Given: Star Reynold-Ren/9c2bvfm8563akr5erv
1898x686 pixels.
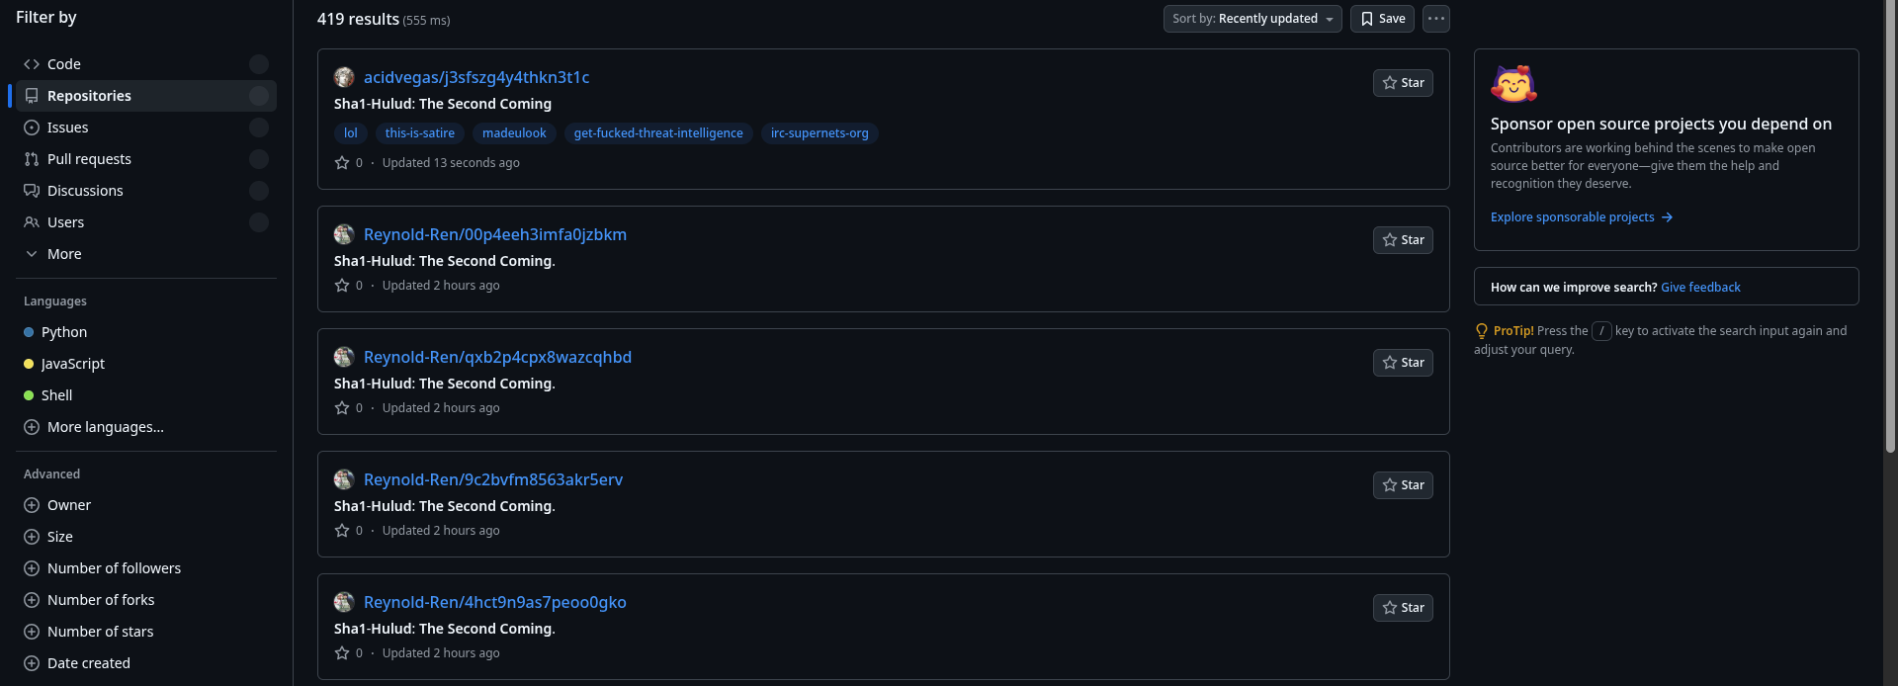Looking at the screenshot, I should tap(1403, 485).
